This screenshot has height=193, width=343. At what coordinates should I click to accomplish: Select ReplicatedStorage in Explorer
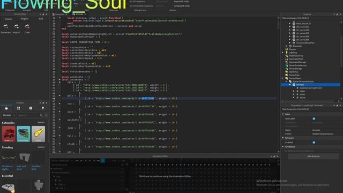click(x=297, y=62)
